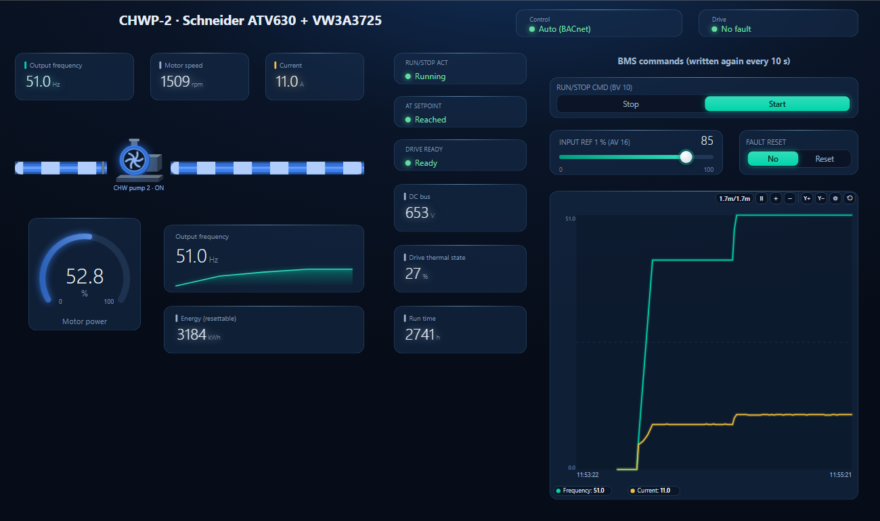Click the INPUT REF 1 % slider handle
Image resolution: width=880 pixels, height=521 pixels.
pos(686,157)
